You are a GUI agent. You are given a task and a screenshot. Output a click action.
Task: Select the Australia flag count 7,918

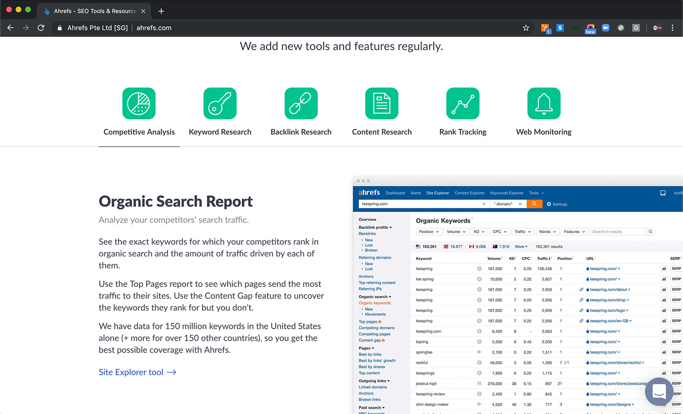[x=501, y=247]
